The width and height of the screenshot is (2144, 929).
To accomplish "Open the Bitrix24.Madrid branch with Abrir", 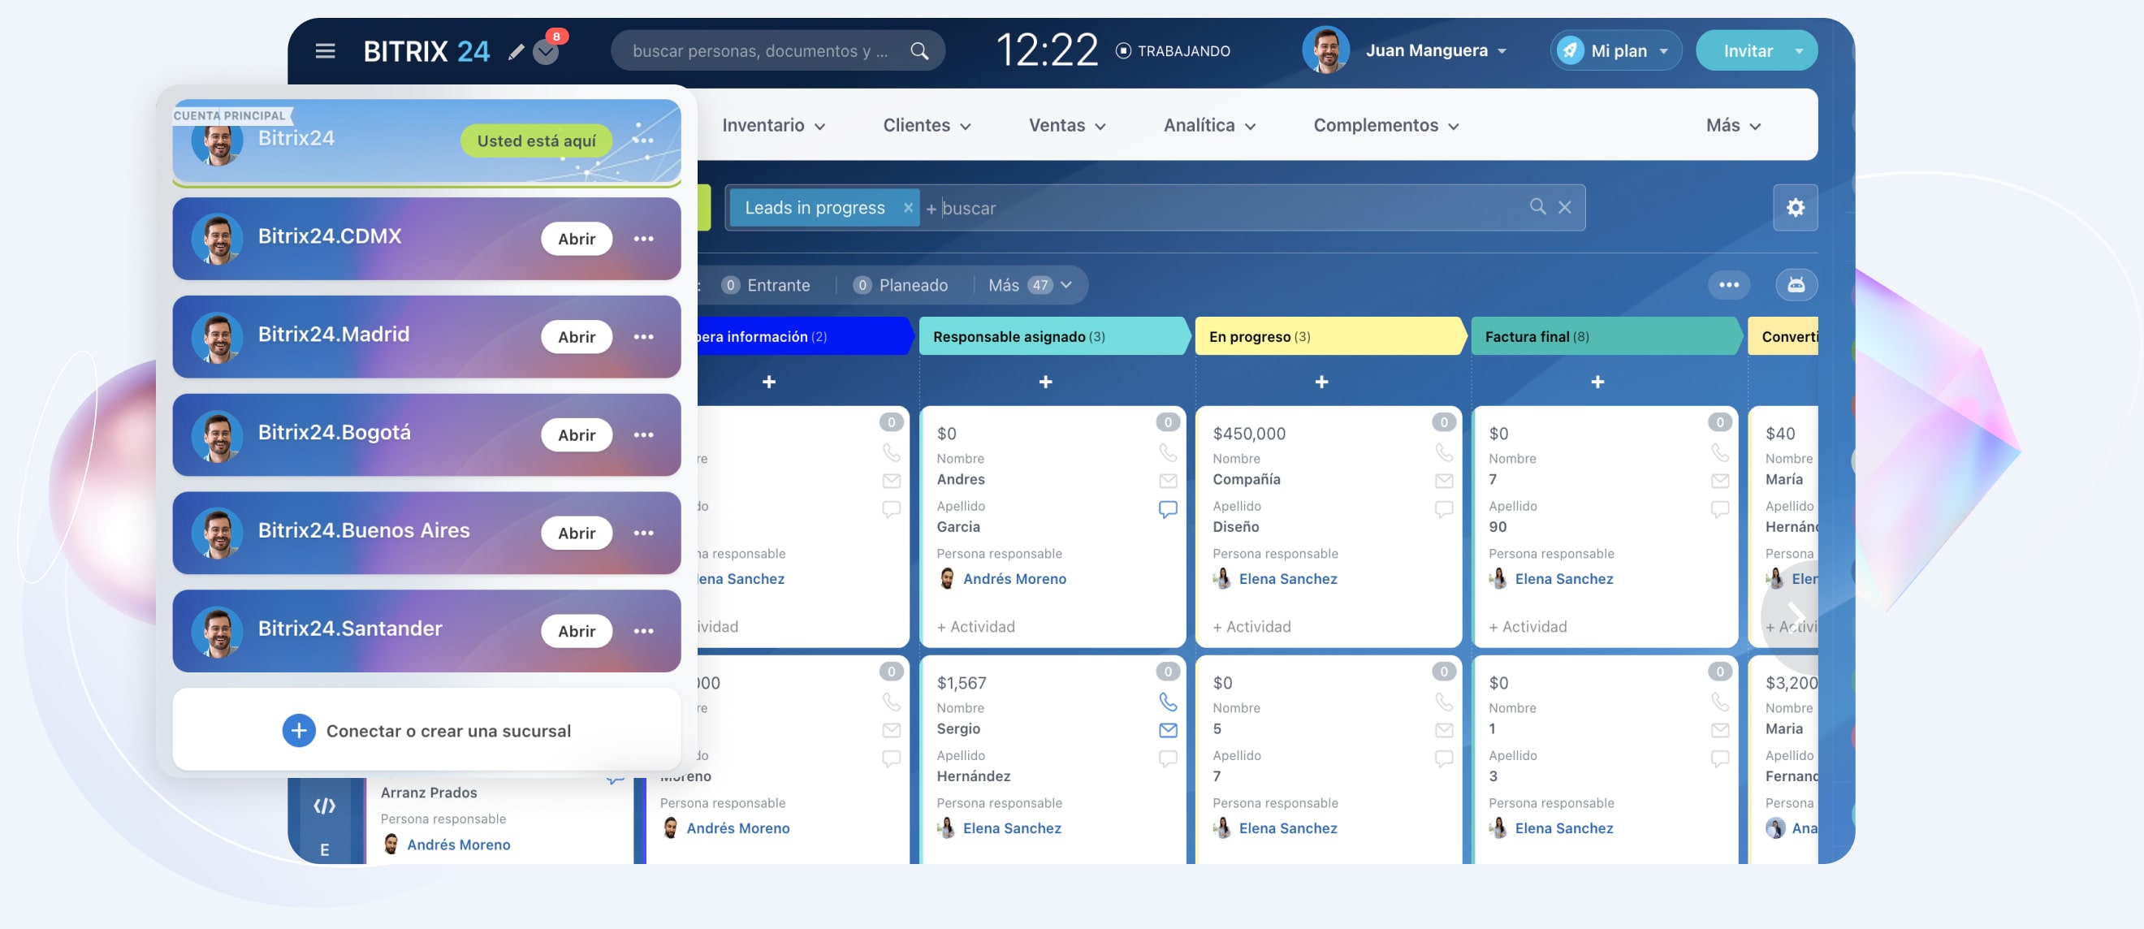I will coord(576,337).
